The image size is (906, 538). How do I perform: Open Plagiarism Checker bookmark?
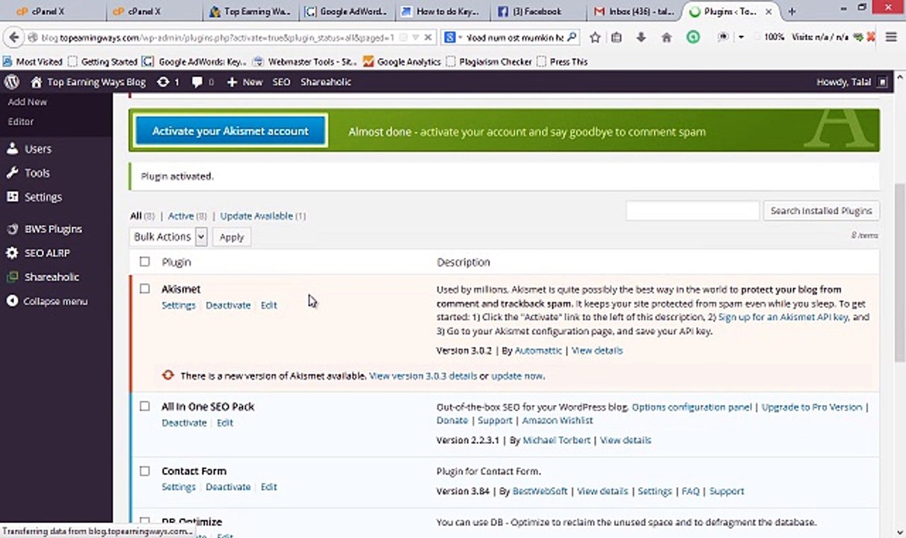(488, 62)
